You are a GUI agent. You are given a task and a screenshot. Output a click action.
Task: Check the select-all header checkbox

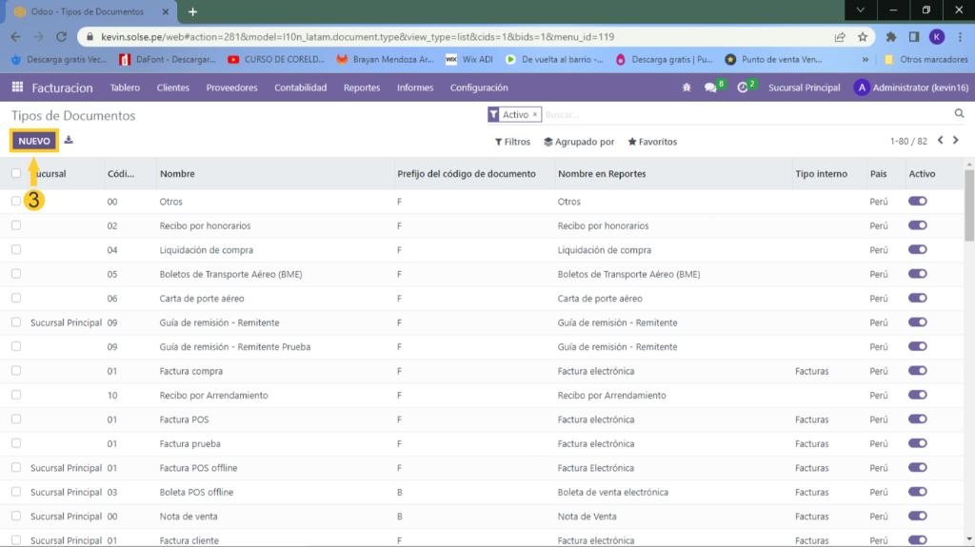pos(16,173)
